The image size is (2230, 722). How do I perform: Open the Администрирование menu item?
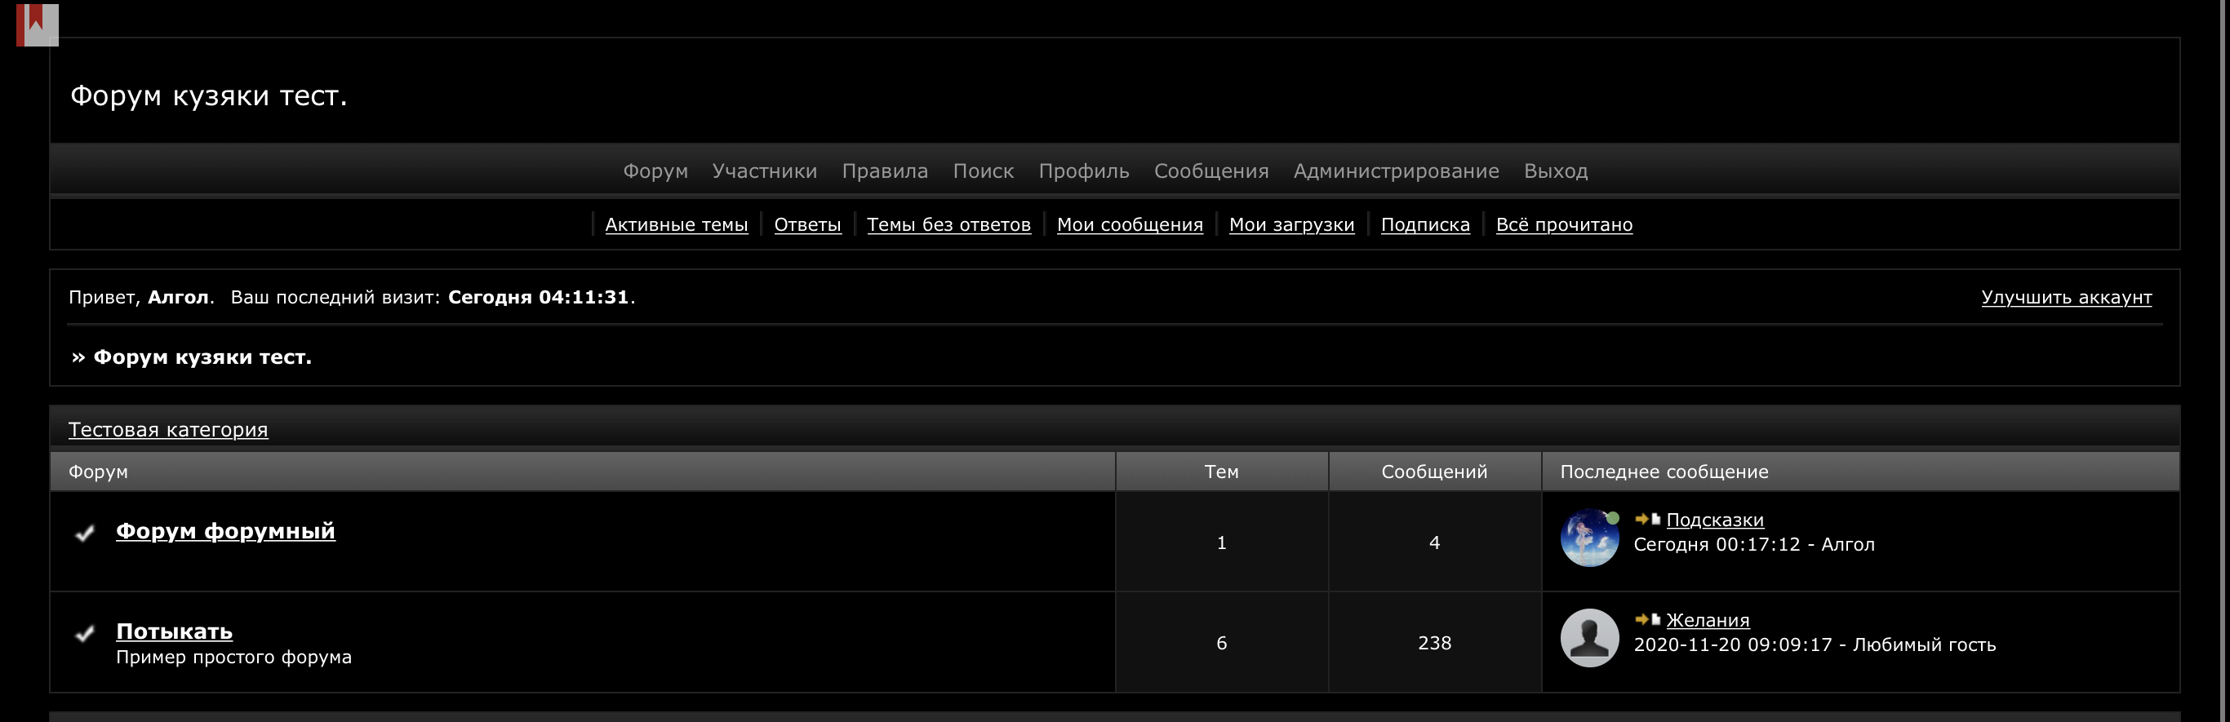[1397, 171]
